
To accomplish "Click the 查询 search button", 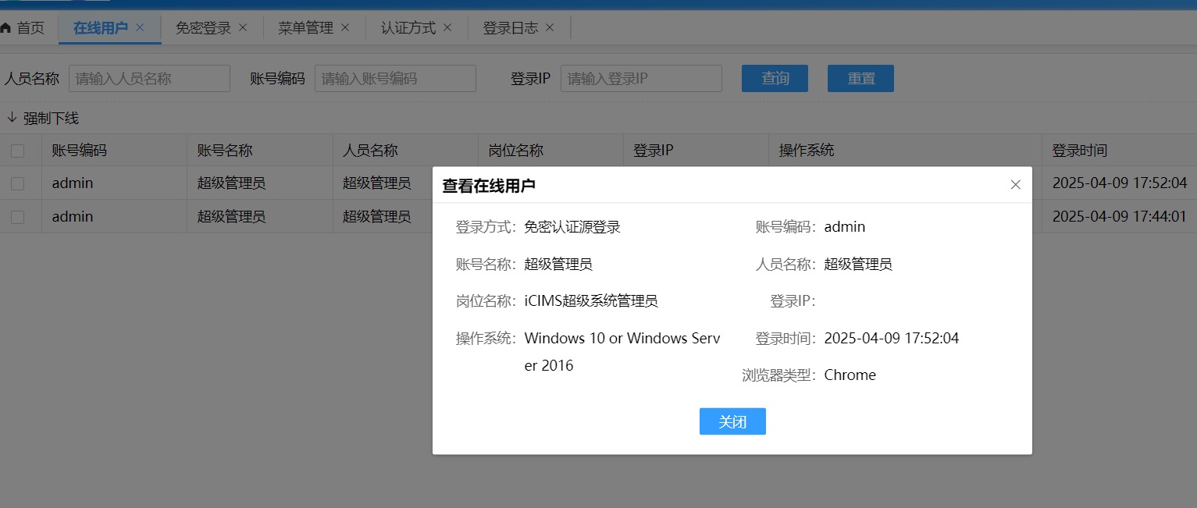I will (x=775, y=79).
